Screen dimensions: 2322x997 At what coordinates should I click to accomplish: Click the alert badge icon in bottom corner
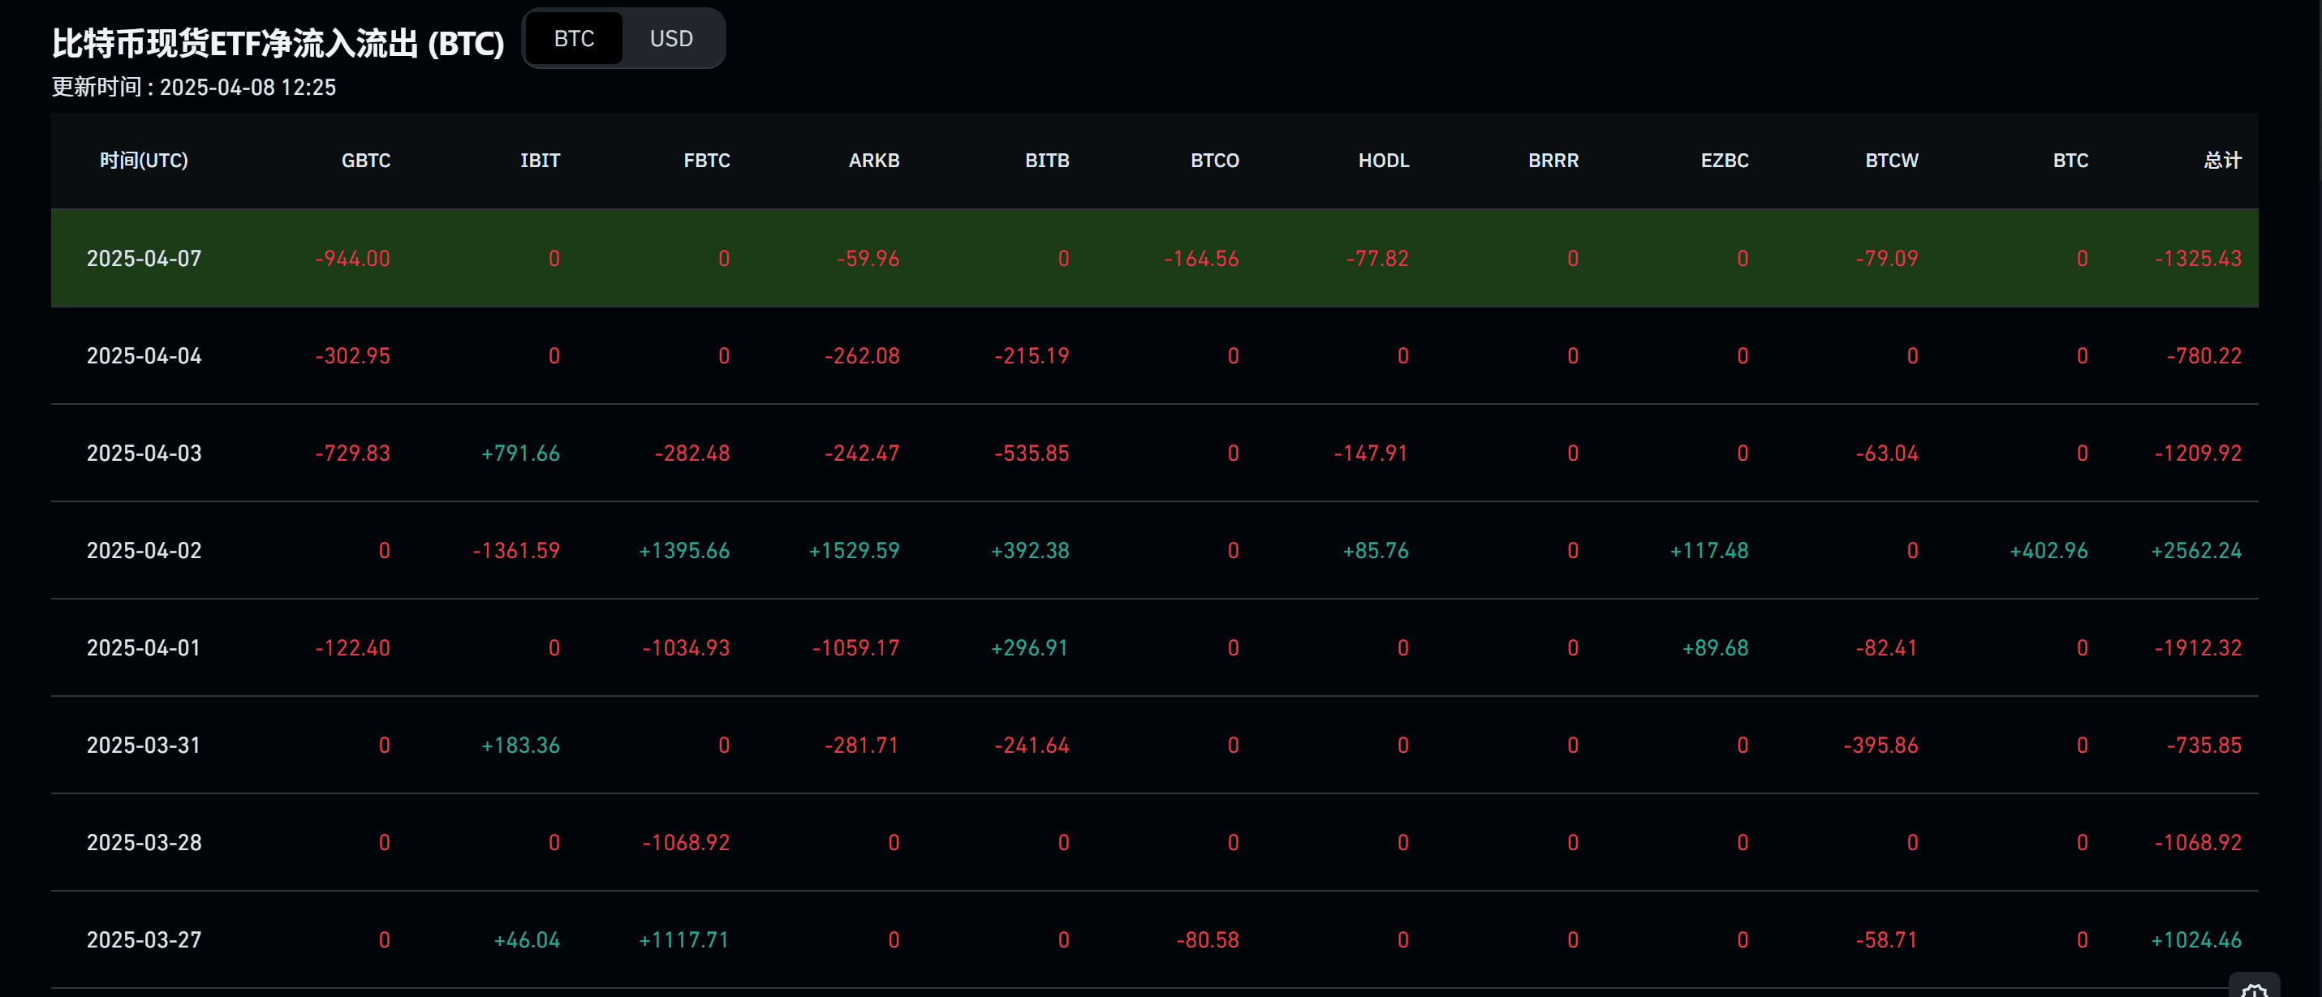tap(2254, 987)
